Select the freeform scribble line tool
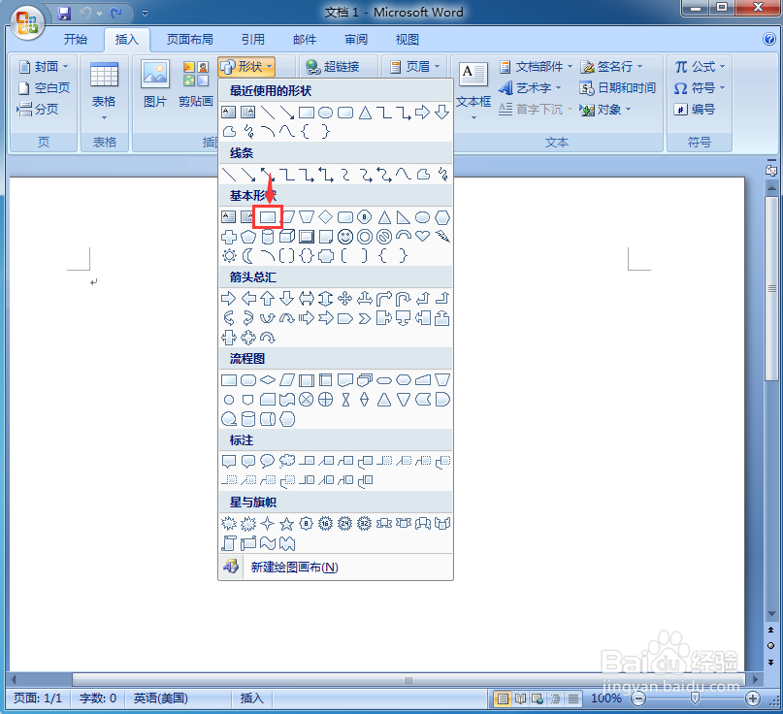Screen dimensions: 783x714 tap(442, 175)
